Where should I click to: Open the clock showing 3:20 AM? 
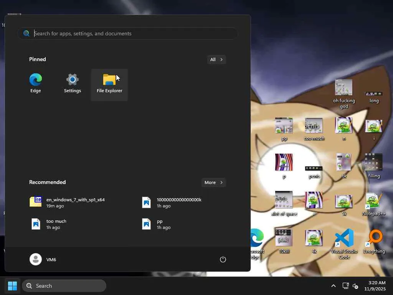[375, 286]
